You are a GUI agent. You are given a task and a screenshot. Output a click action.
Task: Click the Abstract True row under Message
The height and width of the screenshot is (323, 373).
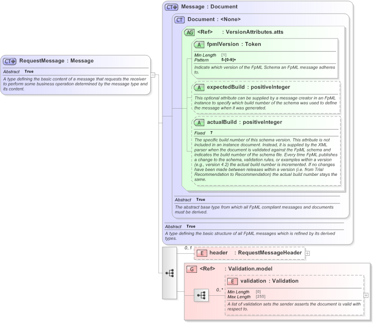pos(255,227)
